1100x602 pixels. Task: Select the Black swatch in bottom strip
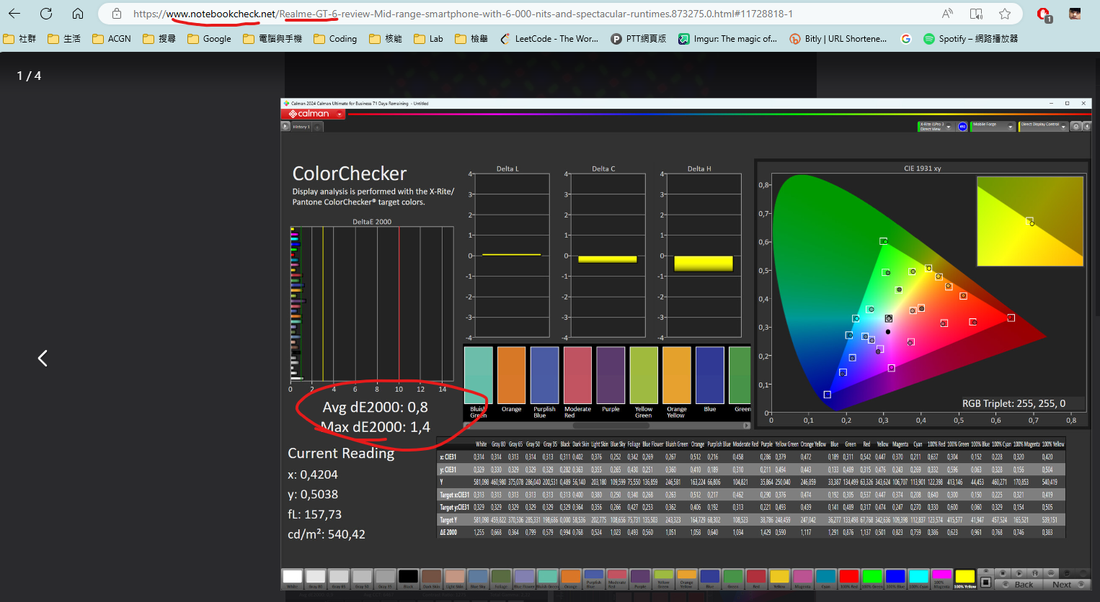[408, 578]
